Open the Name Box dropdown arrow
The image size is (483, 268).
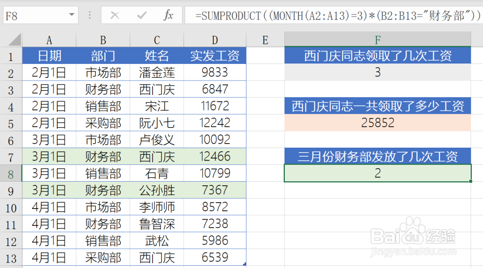(72, 14)
